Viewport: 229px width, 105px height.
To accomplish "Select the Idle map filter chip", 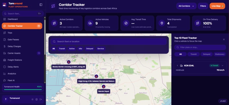I will click(80, 49).
